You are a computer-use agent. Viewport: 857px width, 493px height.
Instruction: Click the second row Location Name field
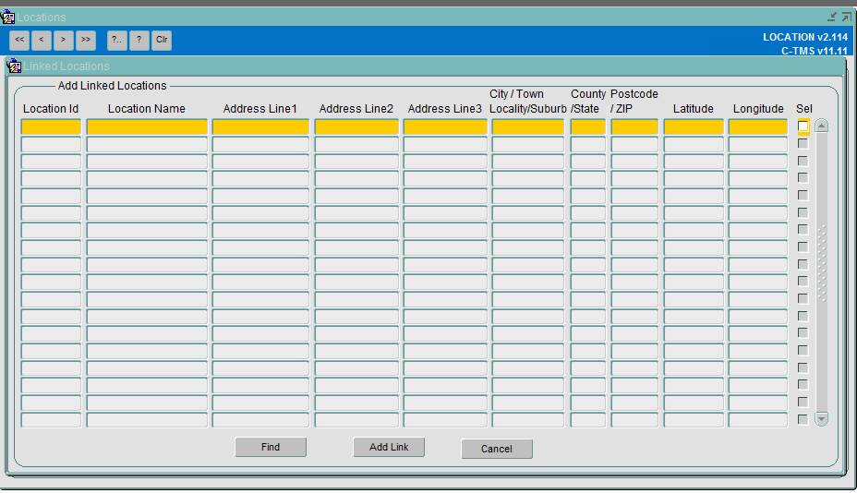pos(147,144)
